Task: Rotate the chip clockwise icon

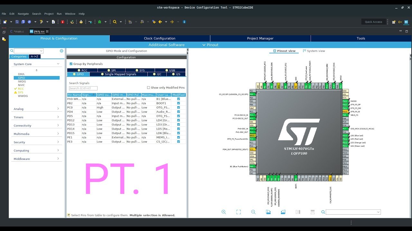Action: point(268,212)
